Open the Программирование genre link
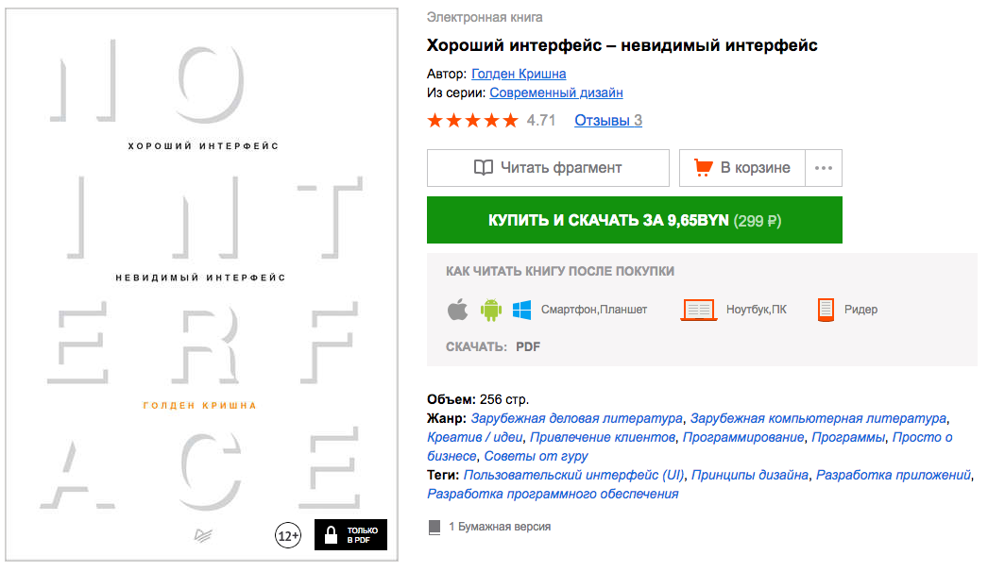Image resolution: width=988 pixels, height=572 pixels. click(744, 437)
